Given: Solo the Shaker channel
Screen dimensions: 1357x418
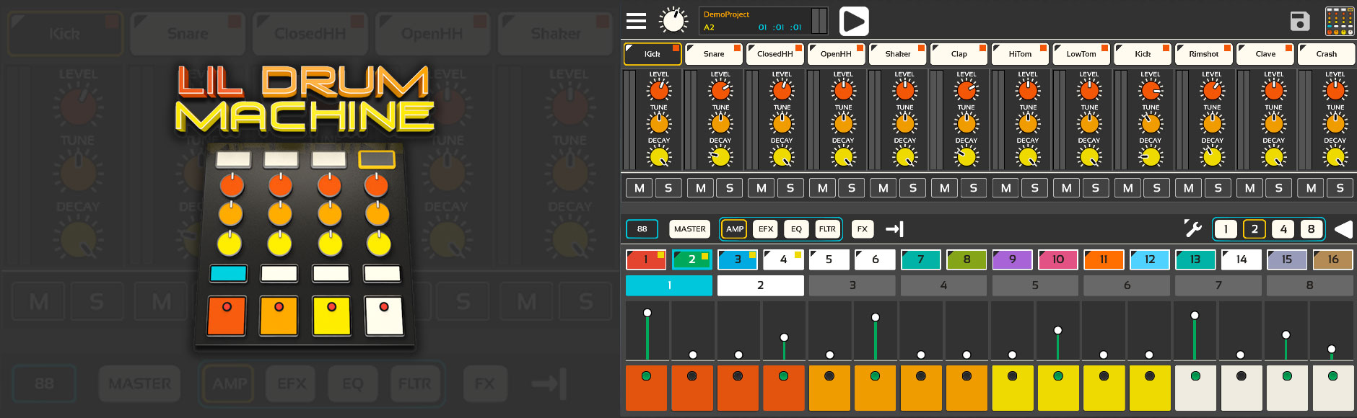Looking at the screenshot, I should (x=913, y=188).
